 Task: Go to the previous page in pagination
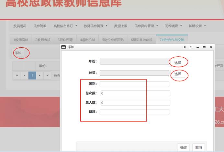(24, 75)
